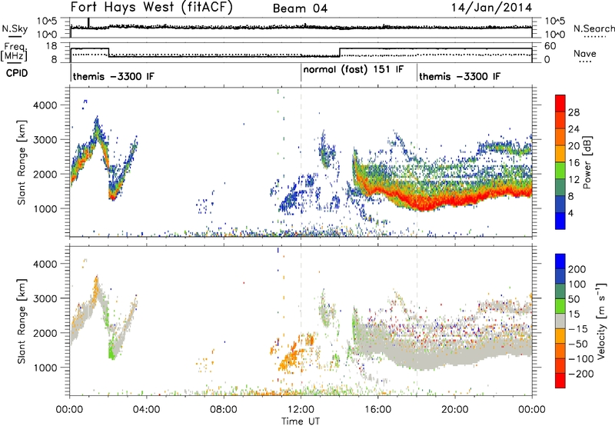Click the "normal (fast) 151 IF" CPID label
615x426 pixels.
pyautogui.click(x=354, y=70)
